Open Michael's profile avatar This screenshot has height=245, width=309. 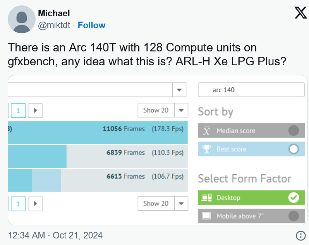[x=22, y=19]
